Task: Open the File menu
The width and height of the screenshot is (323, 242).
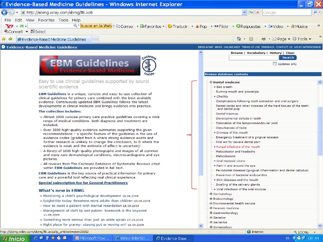Action: [x=8, y=20]
